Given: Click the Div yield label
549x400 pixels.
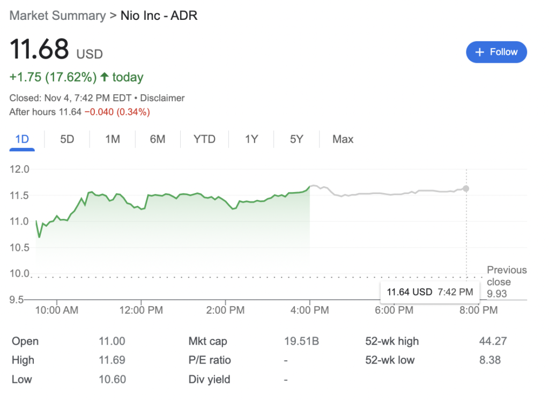Looking at the screenshot, I should pos(210,379).
